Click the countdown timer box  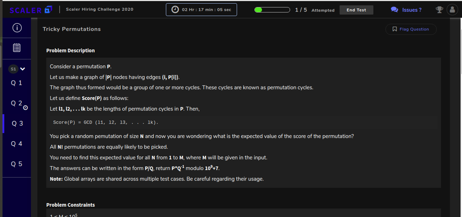[x=201, y=9]
